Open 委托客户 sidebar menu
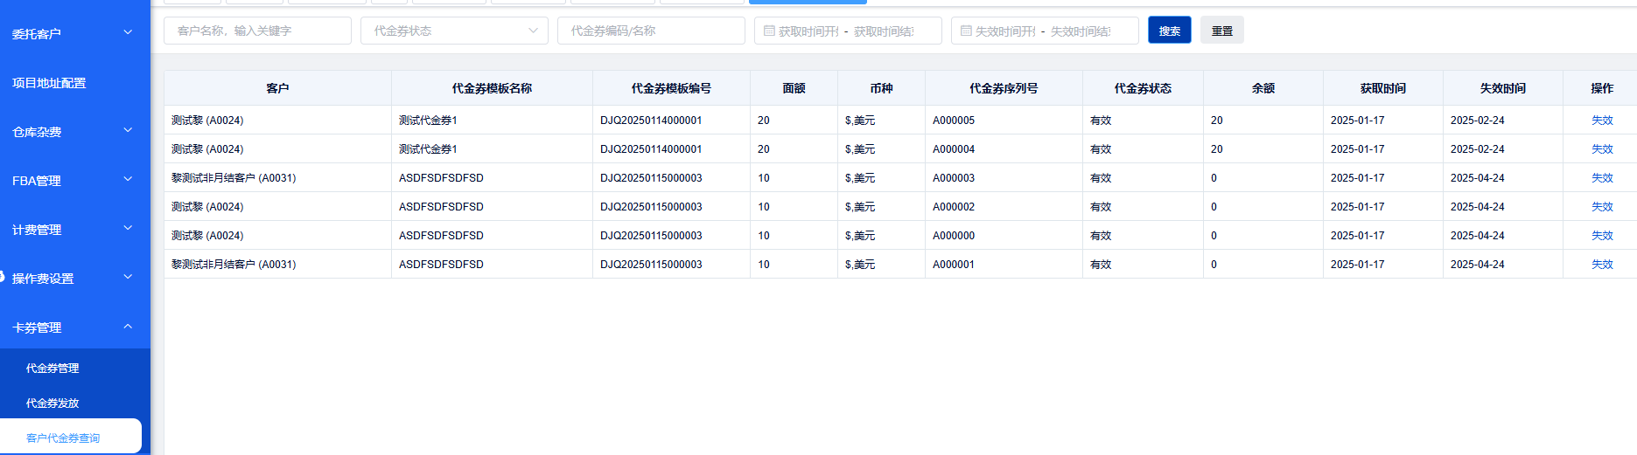Viewport: 1637px width, 455px height. coord(37,34)
